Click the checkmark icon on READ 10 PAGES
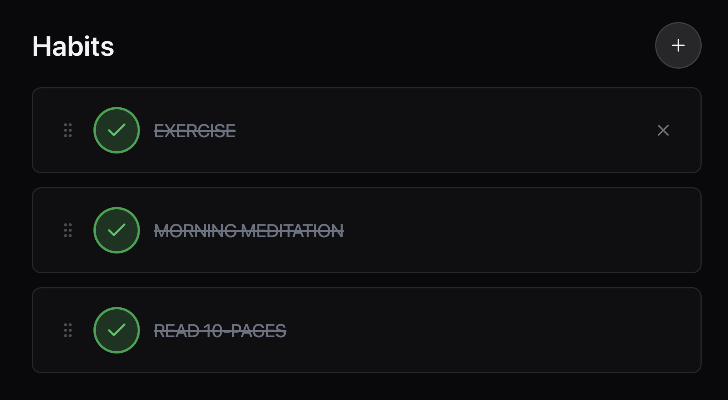Viewport: 728px width, 400px height. click(x=116, y=331)
